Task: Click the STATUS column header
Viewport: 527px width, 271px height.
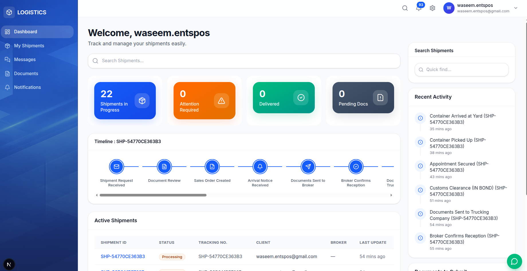Action: (167, 243)
